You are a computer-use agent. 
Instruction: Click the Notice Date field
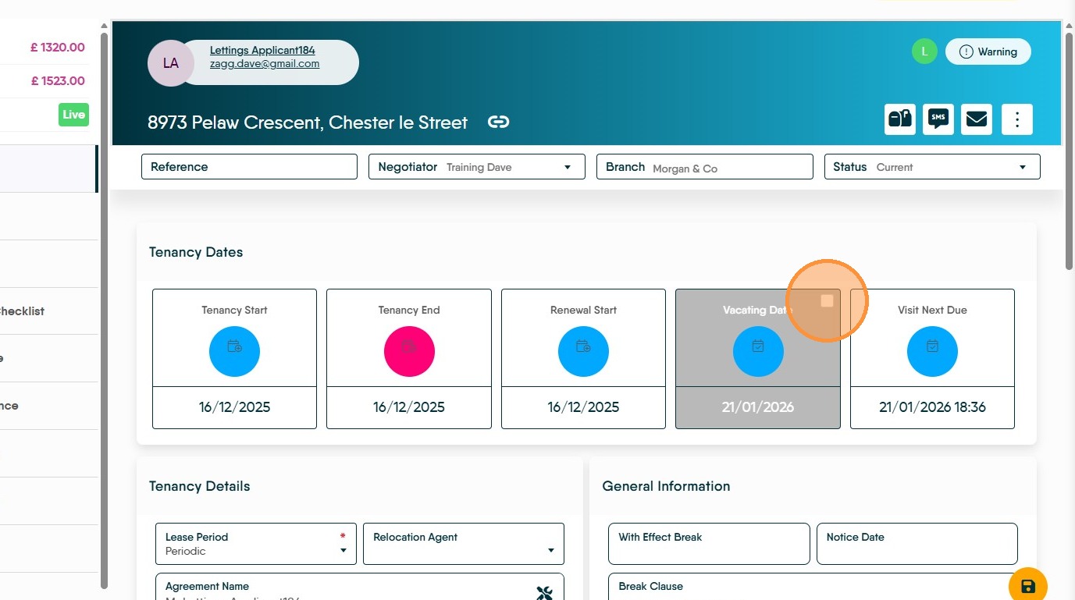point(917,544)
